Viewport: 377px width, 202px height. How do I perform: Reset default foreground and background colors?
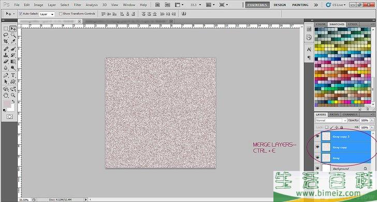(x=5, y=111)
